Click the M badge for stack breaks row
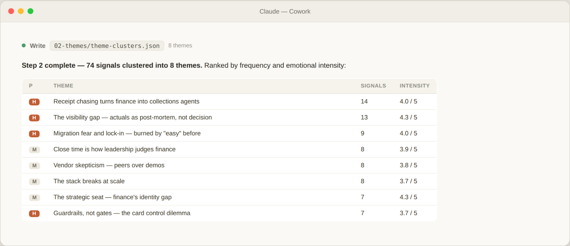570x246 pixels. pos(34,182)
